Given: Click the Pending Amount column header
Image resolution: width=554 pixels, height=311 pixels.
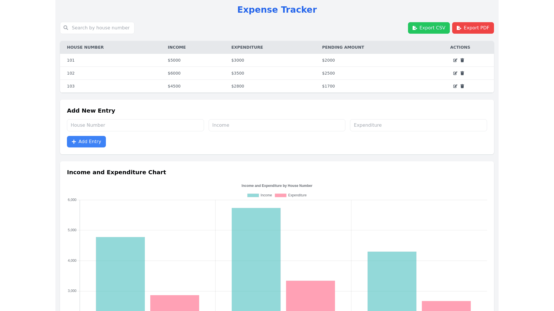Looking at the screenshot, I should [343, 47].
